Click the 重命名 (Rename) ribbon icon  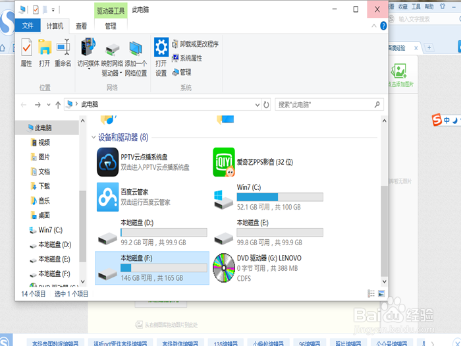(63, 47)
